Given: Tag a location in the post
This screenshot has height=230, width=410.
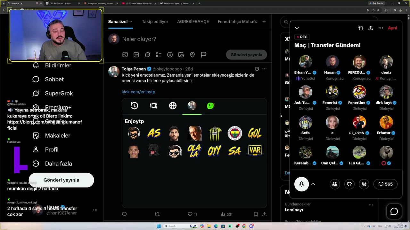Looking at the screenshot, I should click(x=192, y=55).
